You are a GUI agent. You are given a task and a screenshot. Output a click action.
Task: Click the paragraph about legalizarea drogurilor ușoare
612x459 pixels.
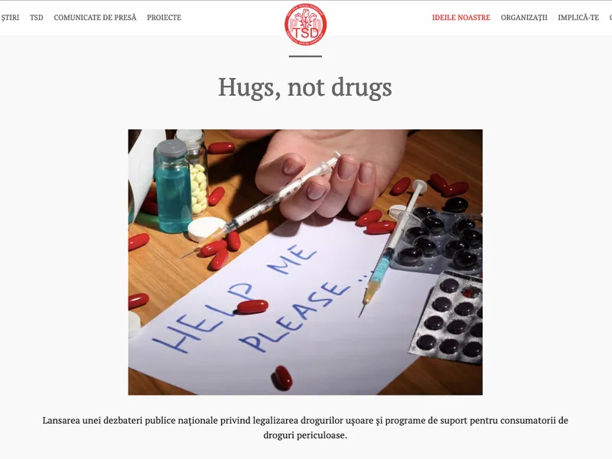(x=305, y=428)
